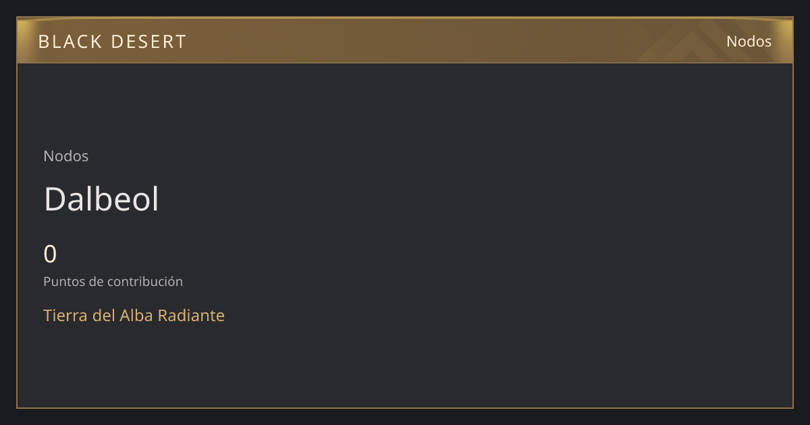Click the glowing top-right corner of banner
810x425 pixels.
[x=784, y=26]
